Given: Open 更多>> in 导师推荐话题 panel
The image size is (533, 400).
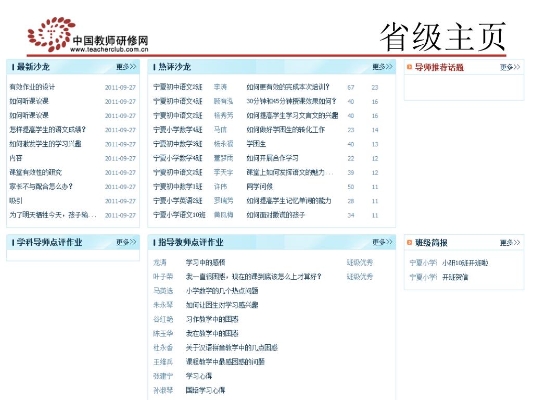Looking at the screenshot, I should coord(510,67).
